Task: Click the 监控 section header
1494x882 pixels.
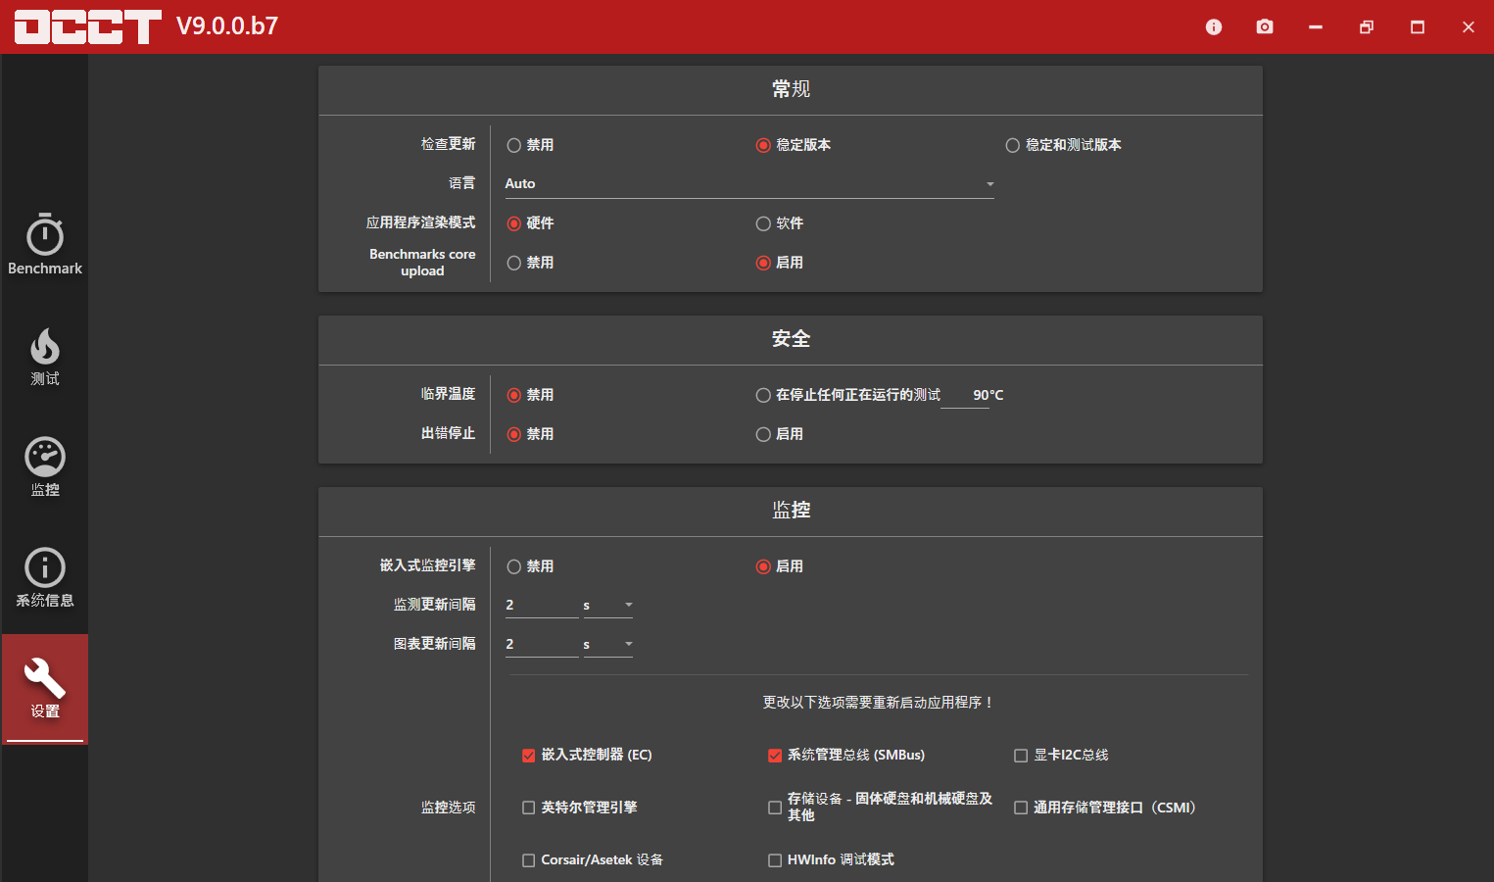Action: click(791, 511)
